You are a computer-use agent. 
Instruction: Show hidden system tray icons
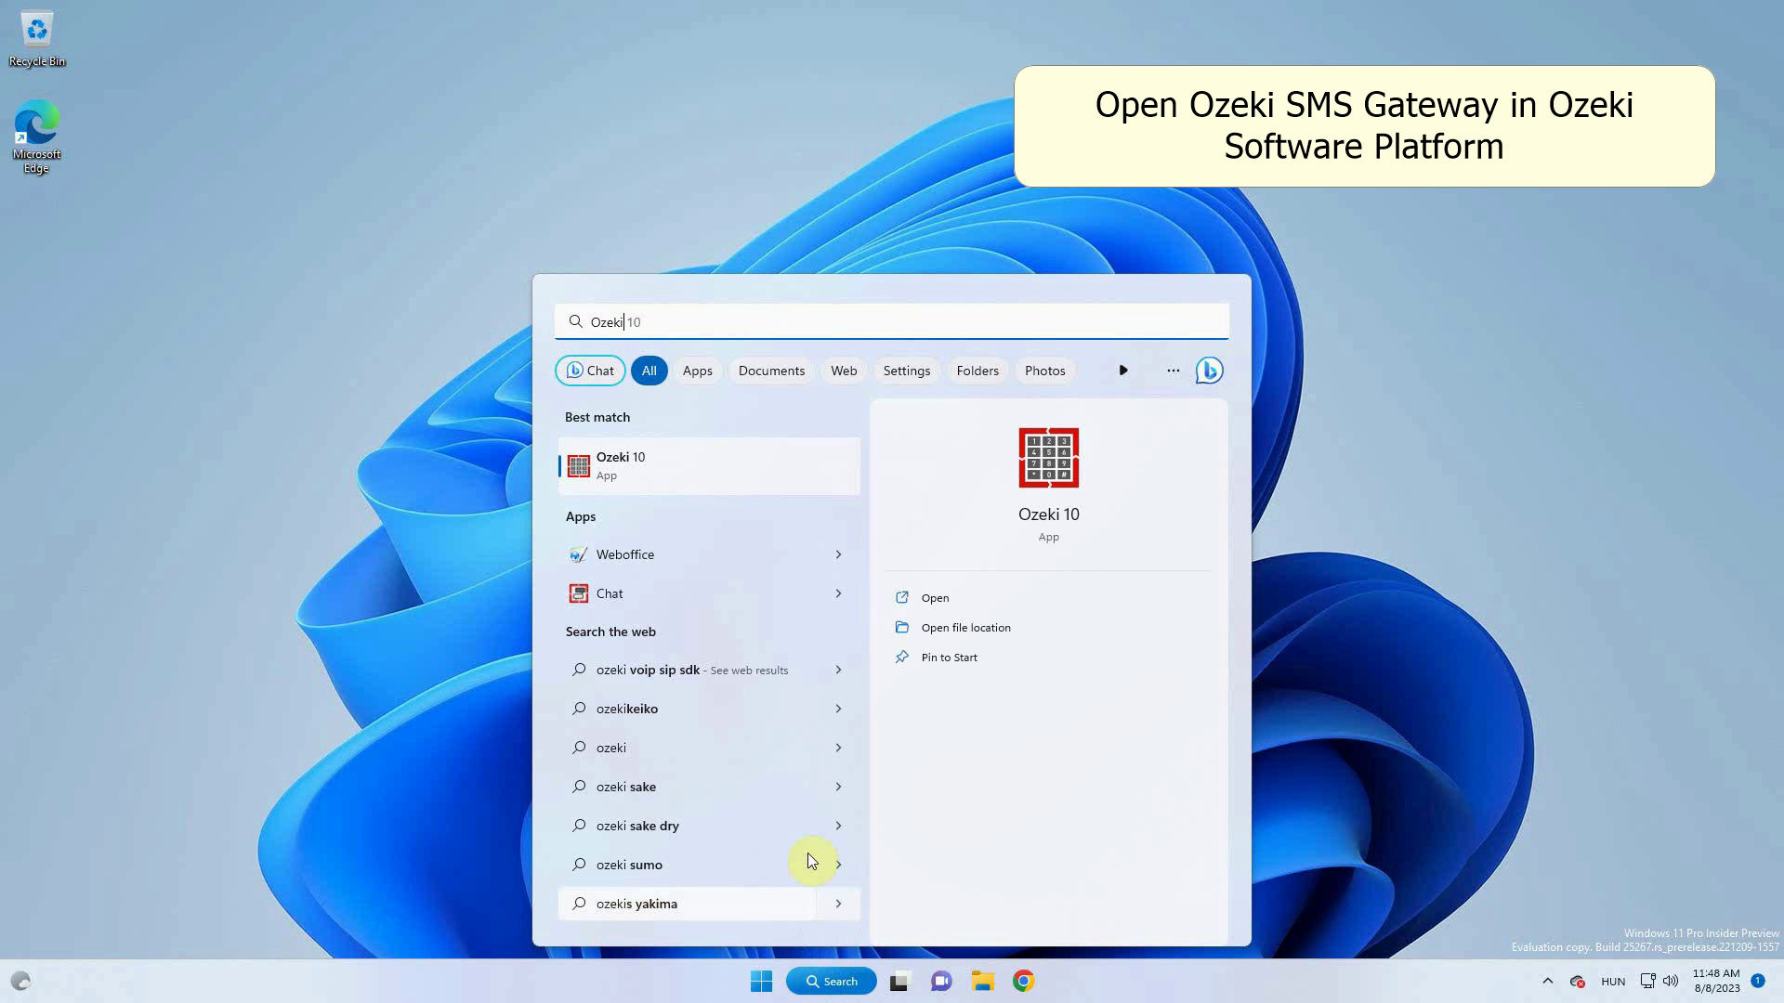point(1547,981)
